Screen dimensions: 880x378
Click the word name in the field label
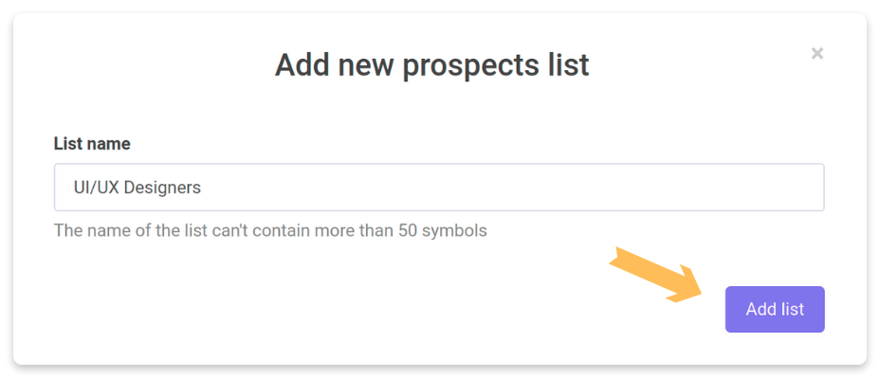(x=111, y=145)
